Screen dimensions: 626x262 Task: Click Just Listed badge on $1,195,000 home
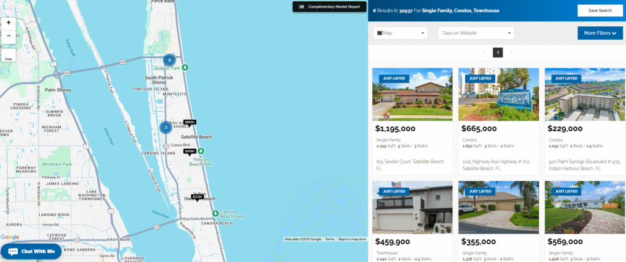pyautogui.click(x=394, y=78)
